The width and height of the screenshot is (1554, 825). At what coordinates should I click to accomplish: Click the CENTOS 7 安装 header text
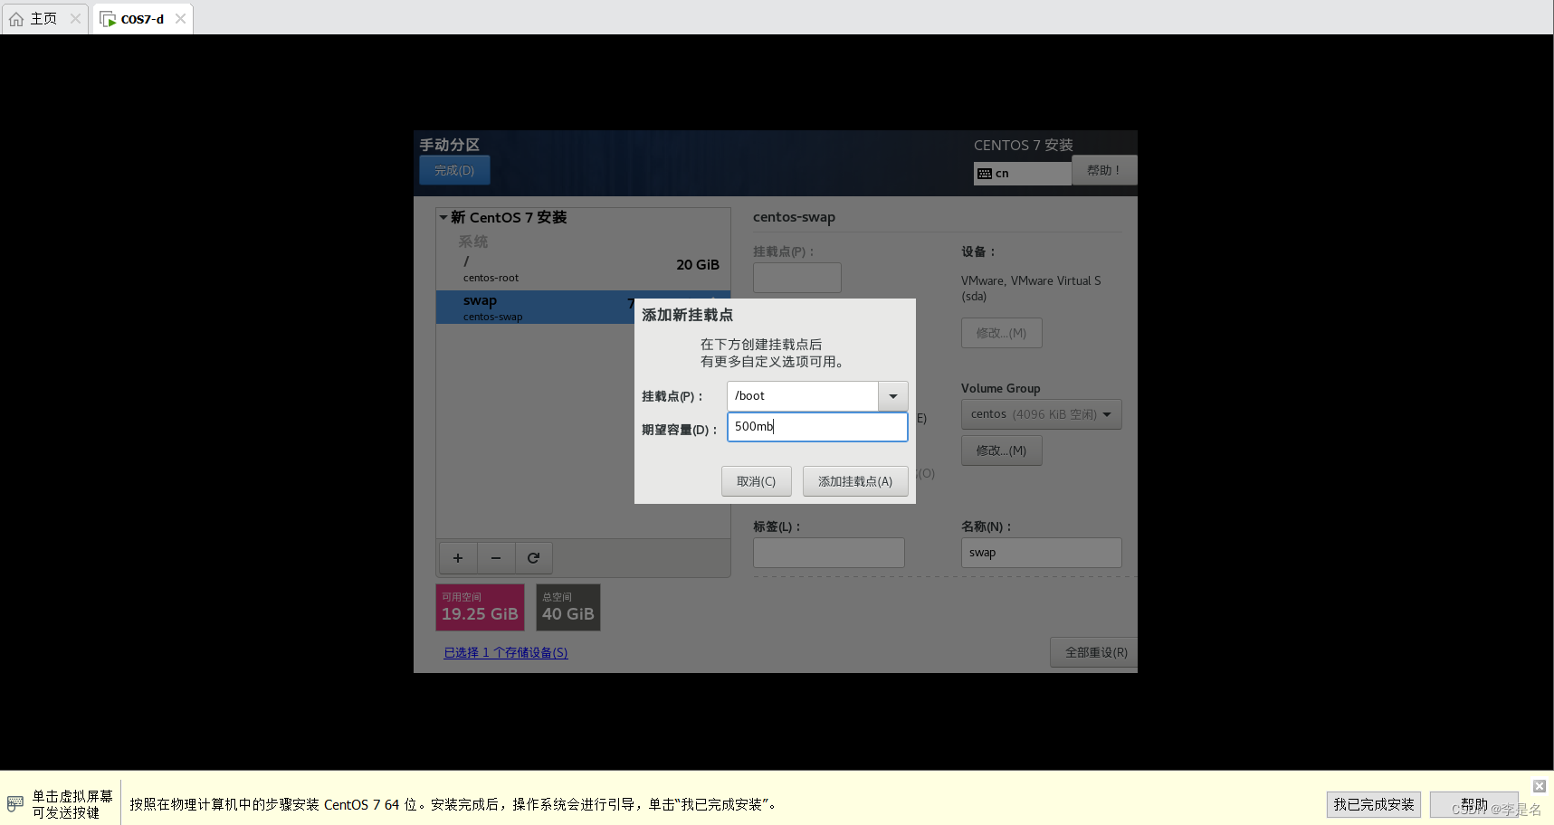1023,145
